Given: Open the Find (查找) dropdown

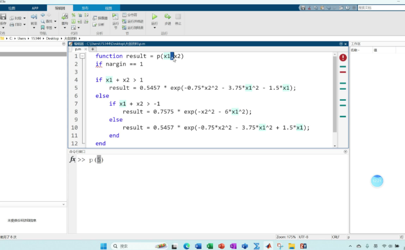Looking at the screenshot, I should point(48,21).
